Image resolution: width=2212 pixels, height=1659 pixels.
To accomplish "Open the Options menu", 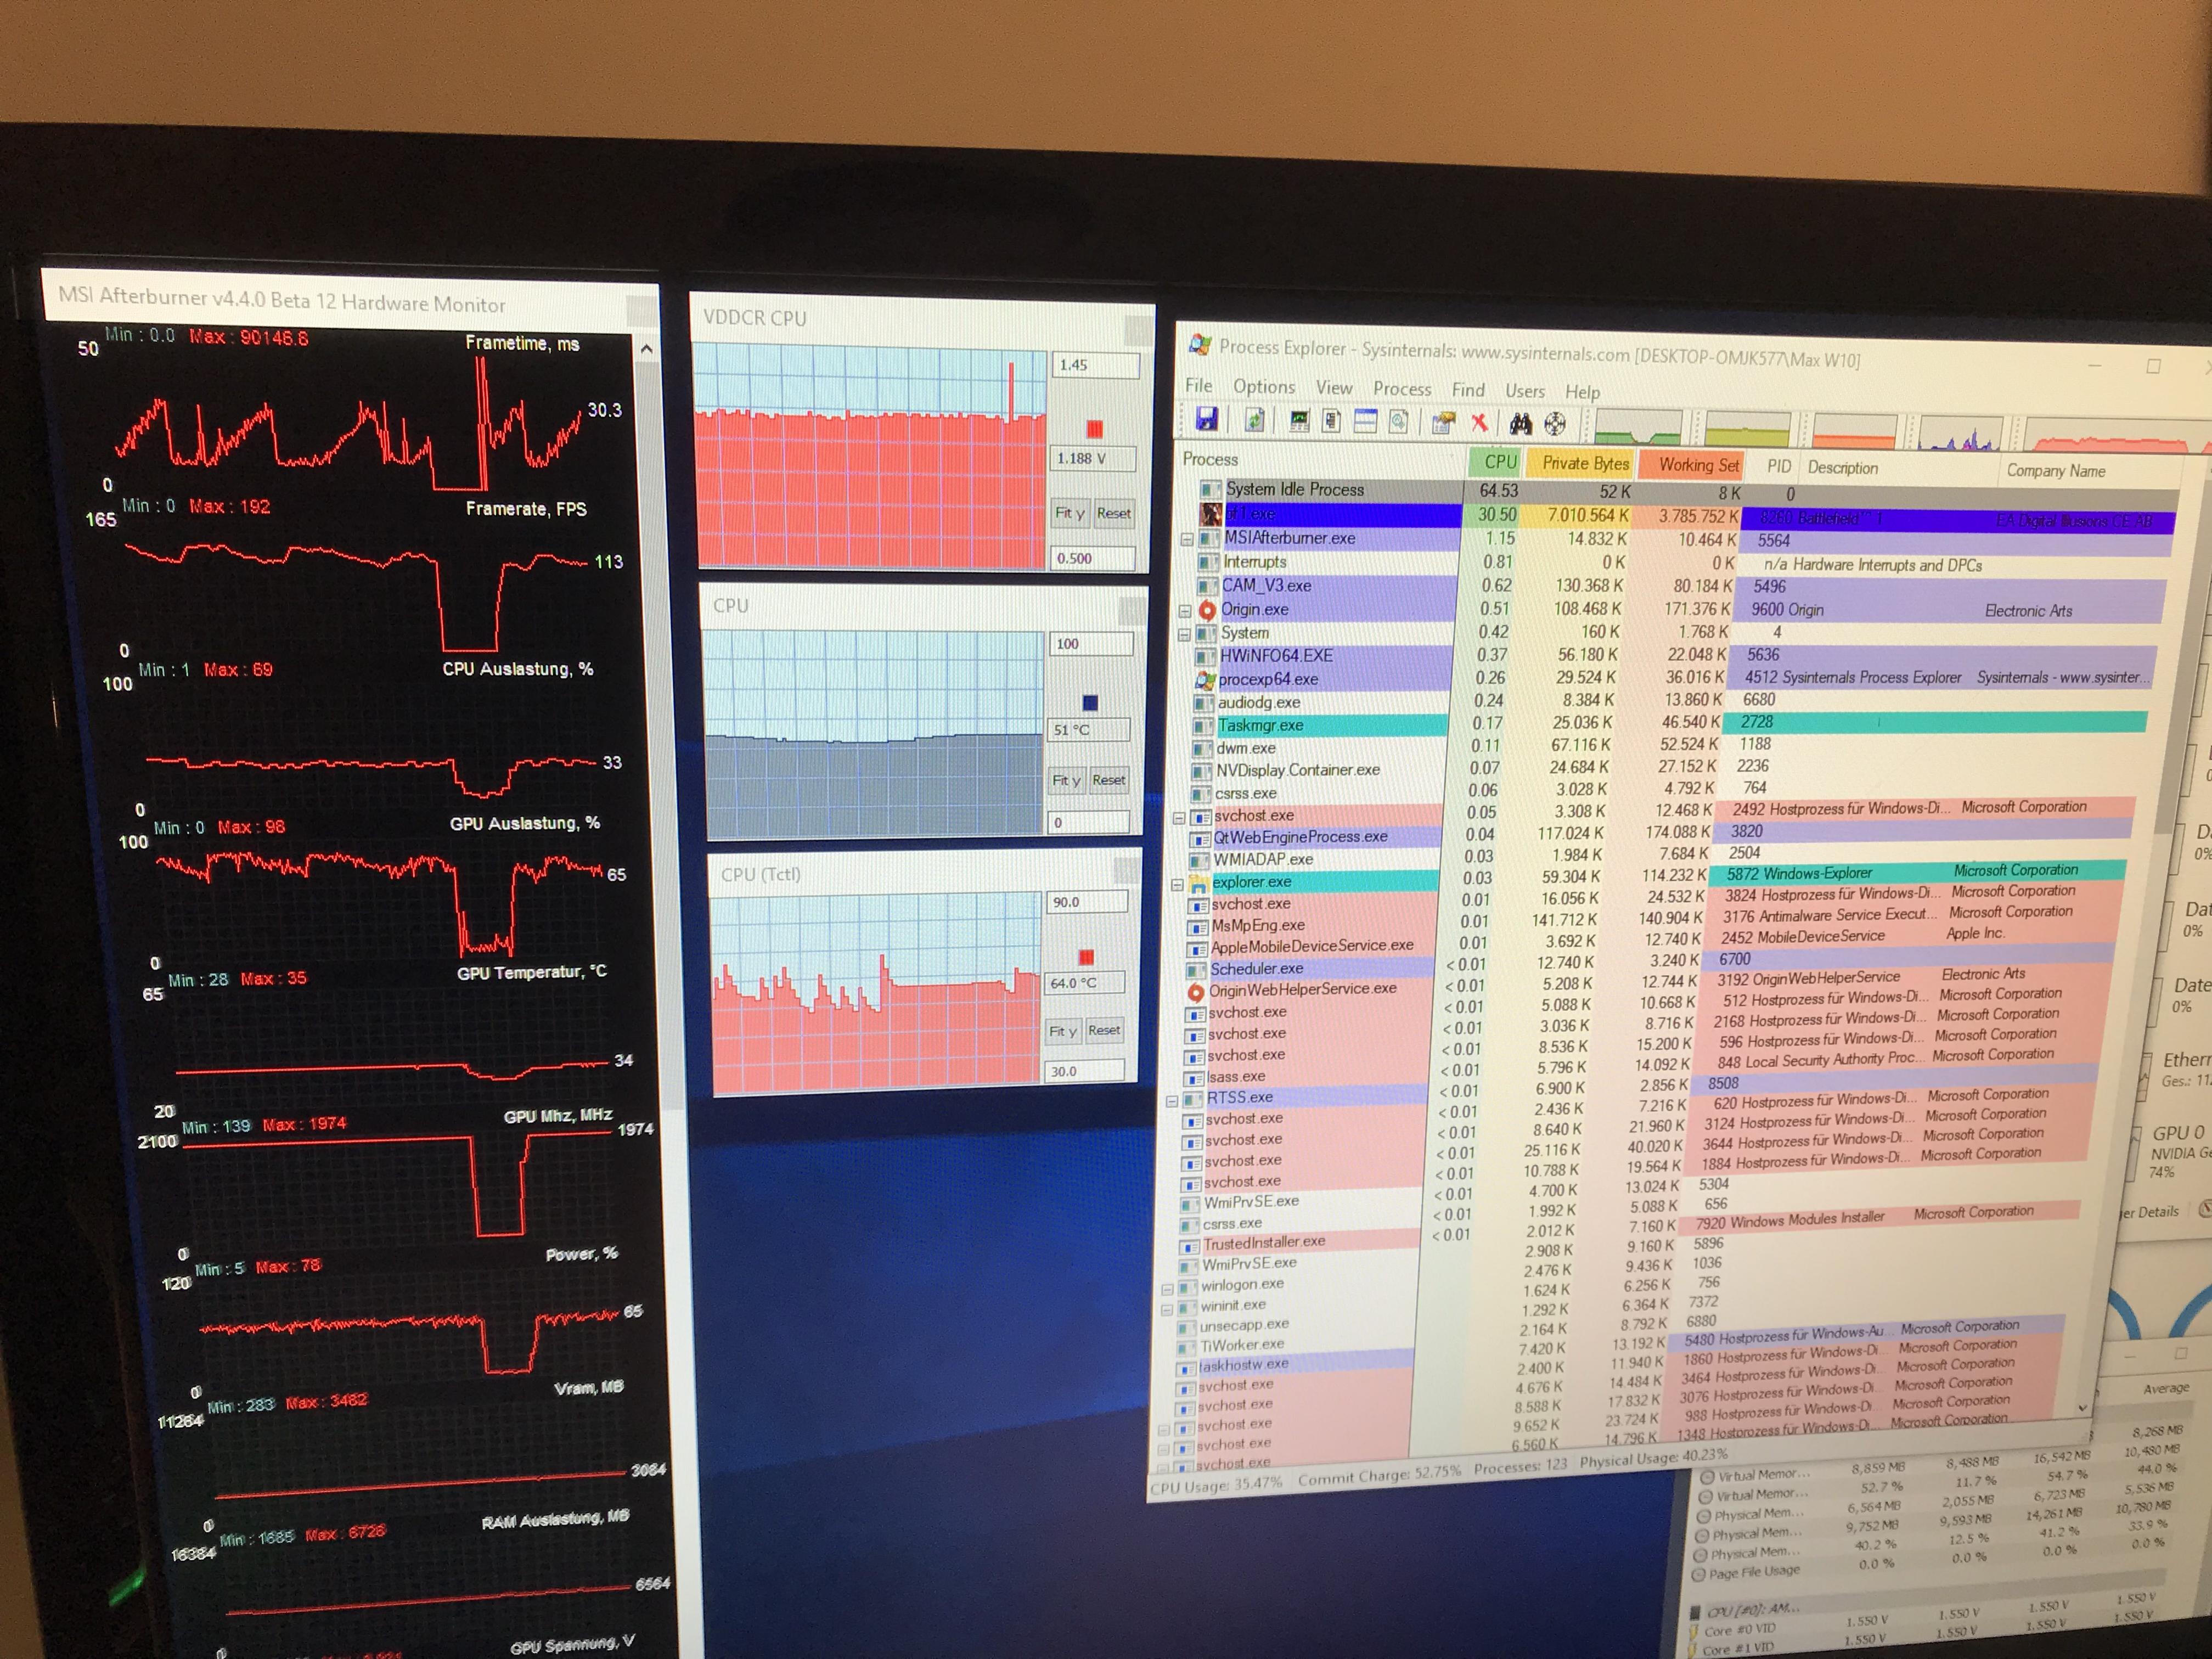I will point(1263,387).
